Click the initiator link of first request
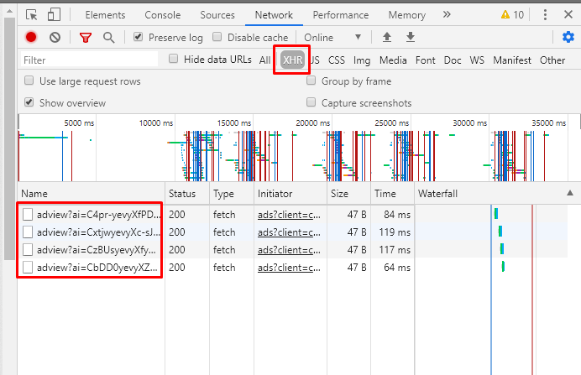 click(288, 214)
